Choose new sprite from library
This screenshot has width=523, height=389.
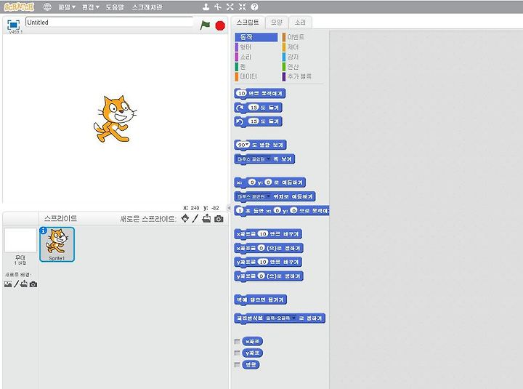tap(185, 218)
